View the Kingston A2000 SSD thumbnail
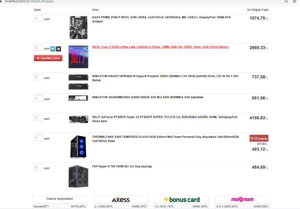The image size is (300, 209). (x=78, y=98)
